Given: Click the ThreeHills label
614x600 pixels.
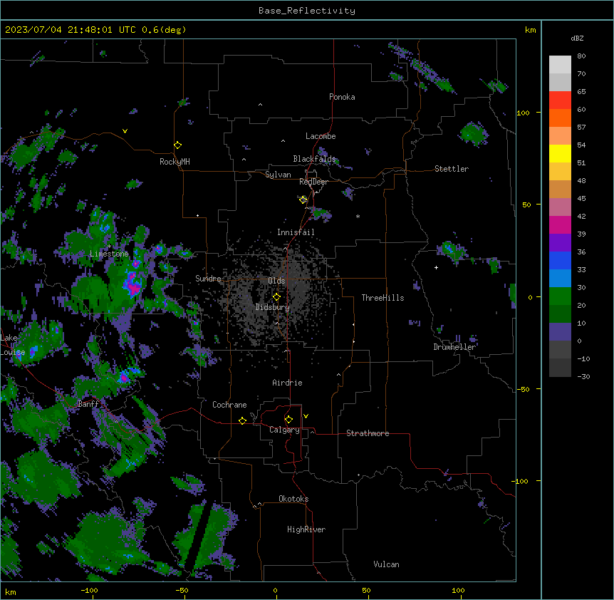Looking at the screenshot, I should (x=383, y=298).
